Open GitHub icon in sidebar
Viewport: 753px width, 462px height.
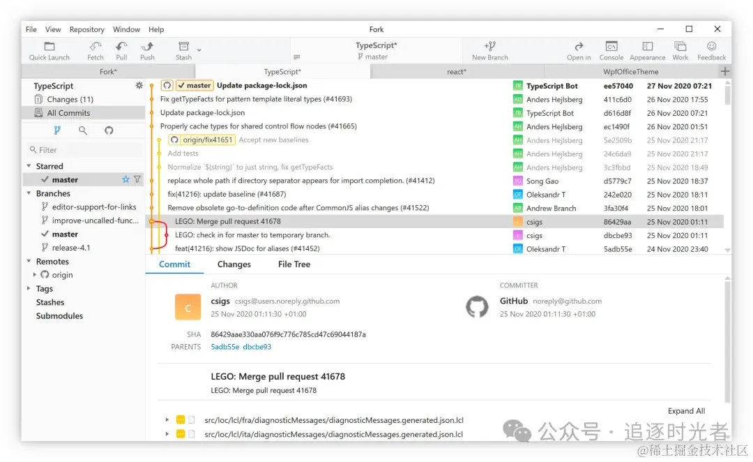point(109,131)
